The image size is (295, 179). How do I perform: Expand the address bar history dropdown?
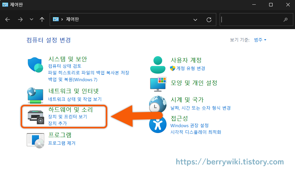pos(195,20)
